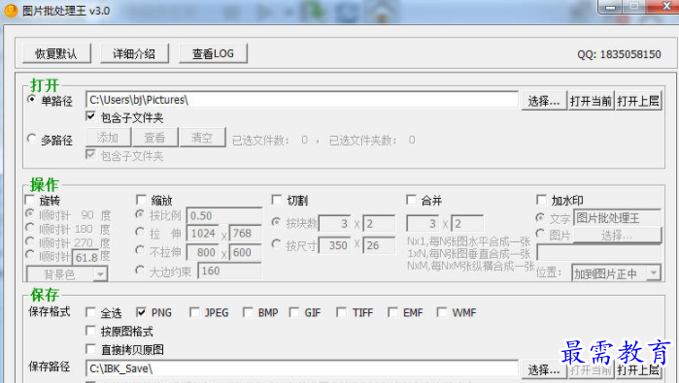Enable the 合并 merge checkbox
The image size is (679, 383).
click(x=411, y=200)
